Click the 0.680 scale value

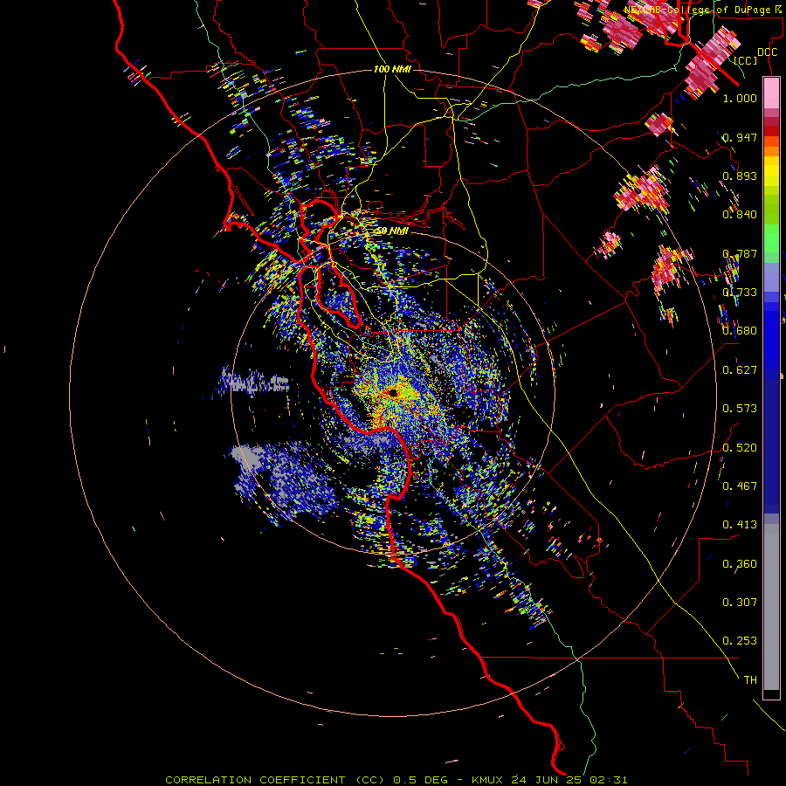click(x=740, y=331)
